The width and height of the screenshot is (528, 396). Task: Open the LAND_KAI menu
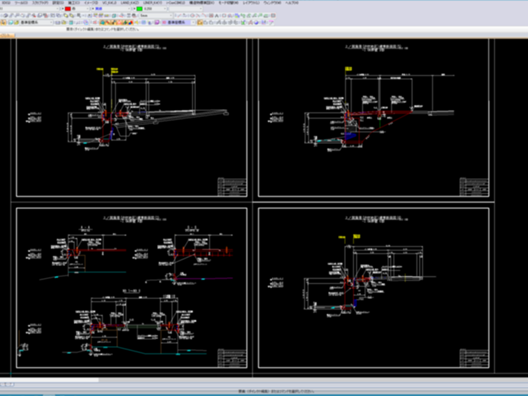[x=129, y=3]
